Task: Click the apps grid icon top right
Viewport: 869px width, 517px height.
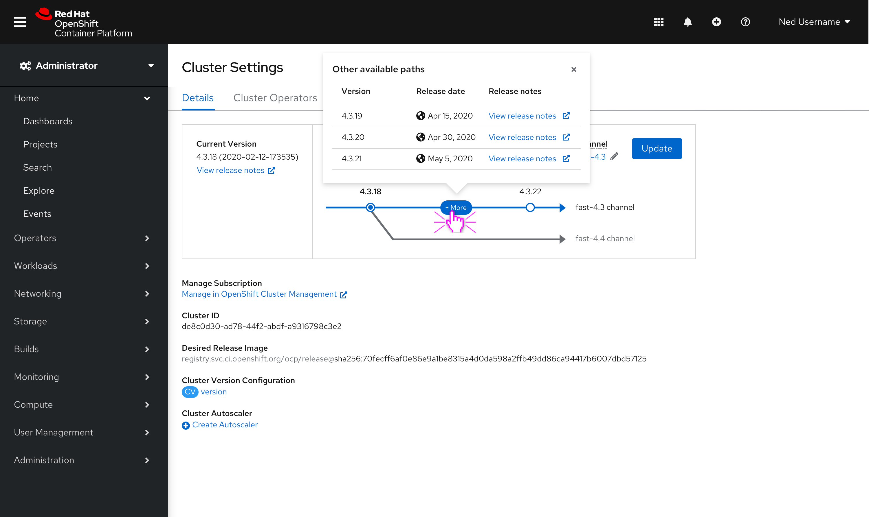Action: [x=658, y=21]
